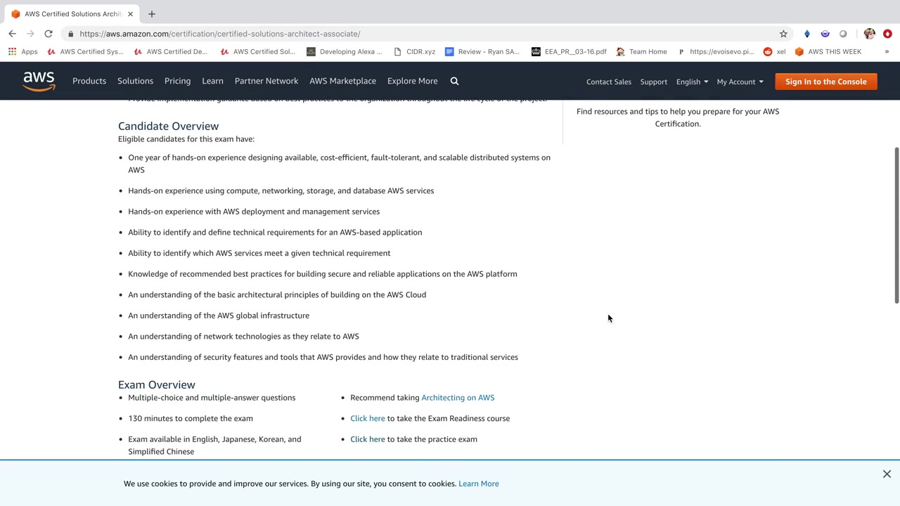Click the page vertical scrollbar thumb
This screenshot has width=900, height=506.
click(x=896, y=225)
